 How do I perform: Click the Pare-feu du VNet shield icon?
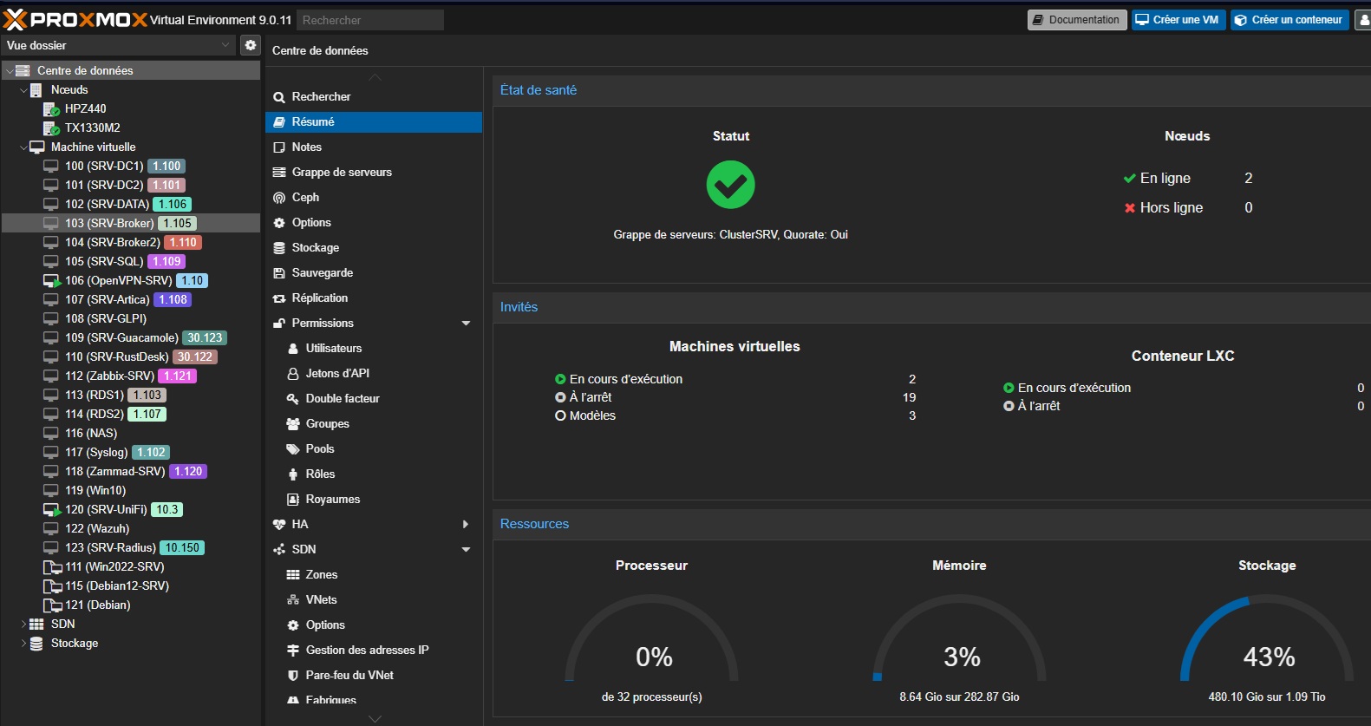(x=293, y=676)
